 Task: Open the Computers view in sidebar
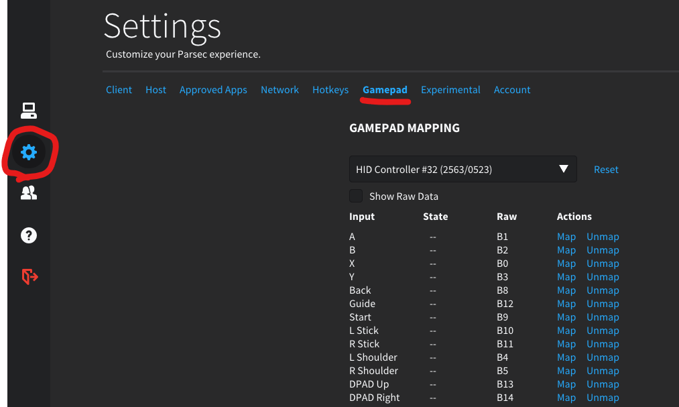(x=29, y=111)
